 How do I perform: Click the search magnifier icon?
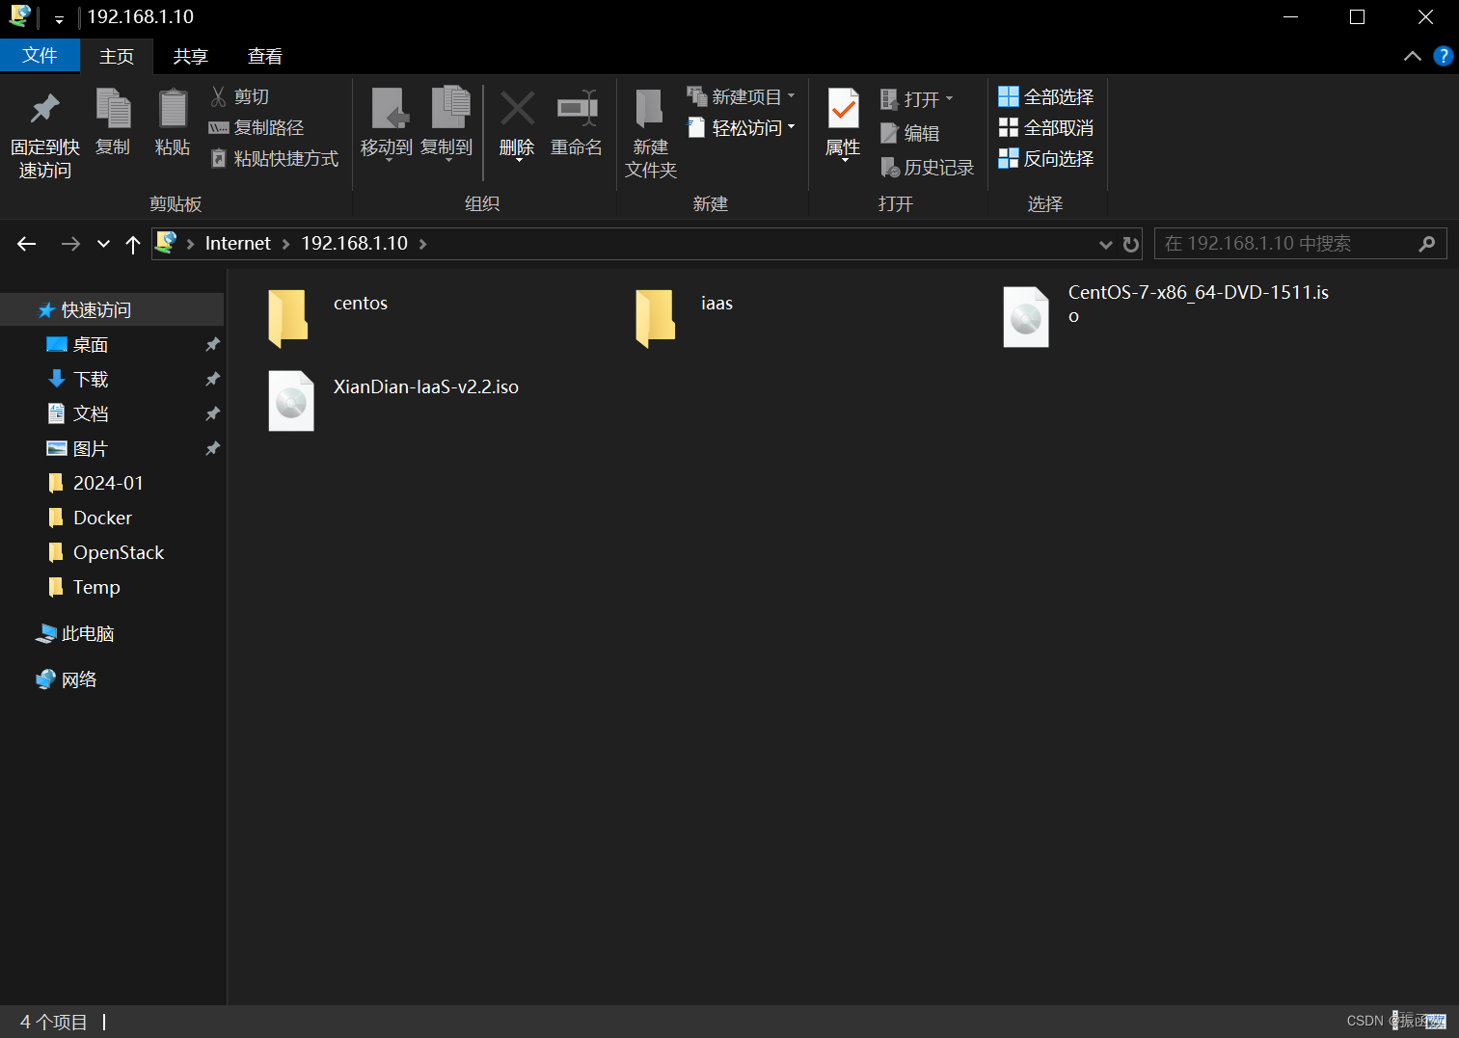pyautogui.click(x=1427, y=244)
